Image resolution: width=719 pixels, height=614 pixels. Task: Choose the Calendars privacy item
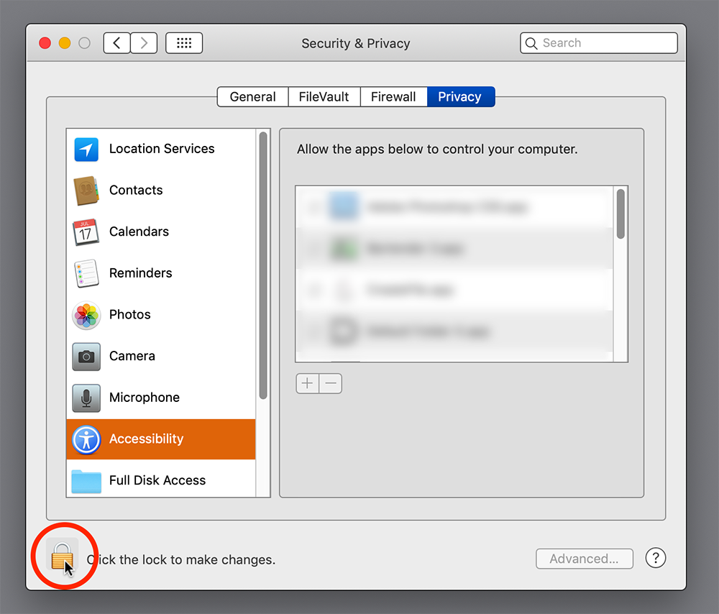pos(139,232)
